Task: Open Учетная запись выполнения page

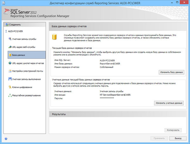Action: [26, 79]
